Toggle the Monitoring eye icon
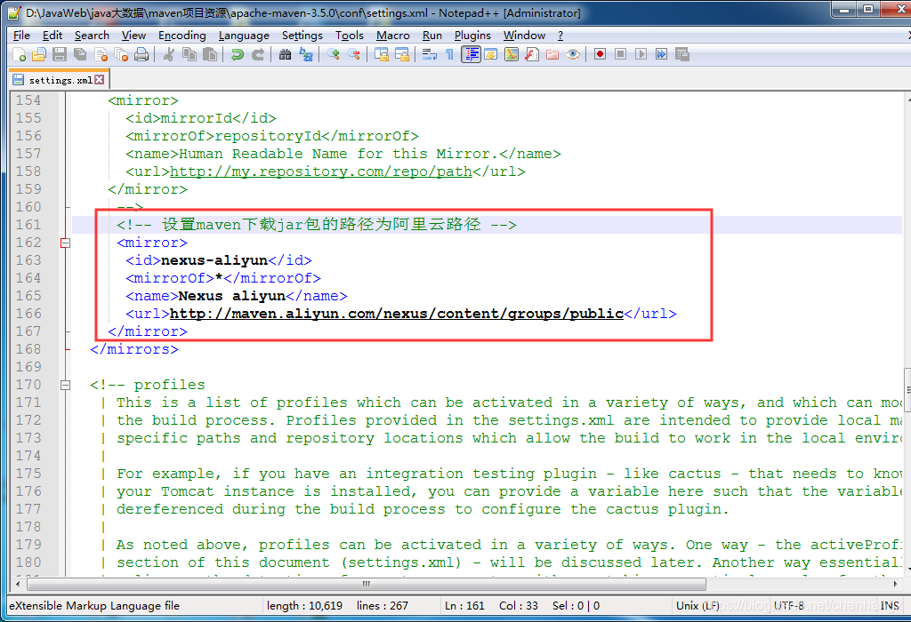Viewport: 911px width, 622px height. 573,54
